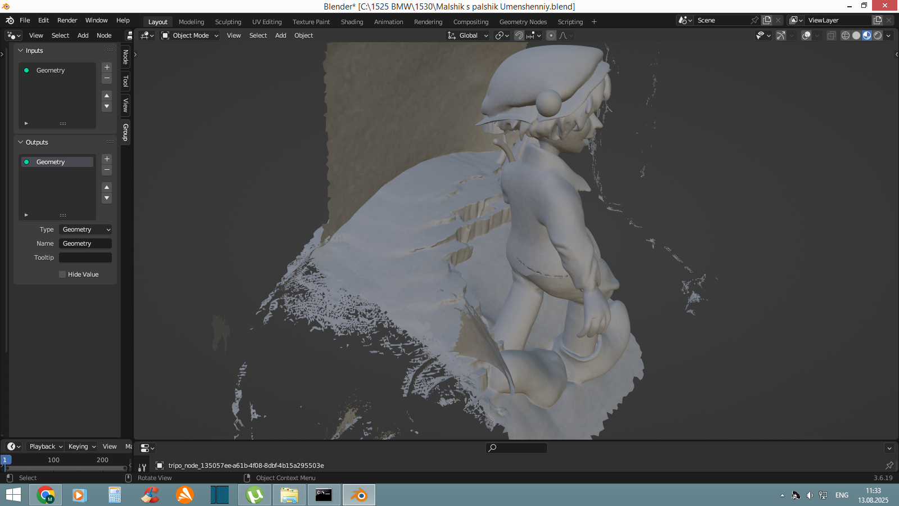Click the Blender logo menu icon
This screenshot has width=899, height=506.
(x=10, y=20)
